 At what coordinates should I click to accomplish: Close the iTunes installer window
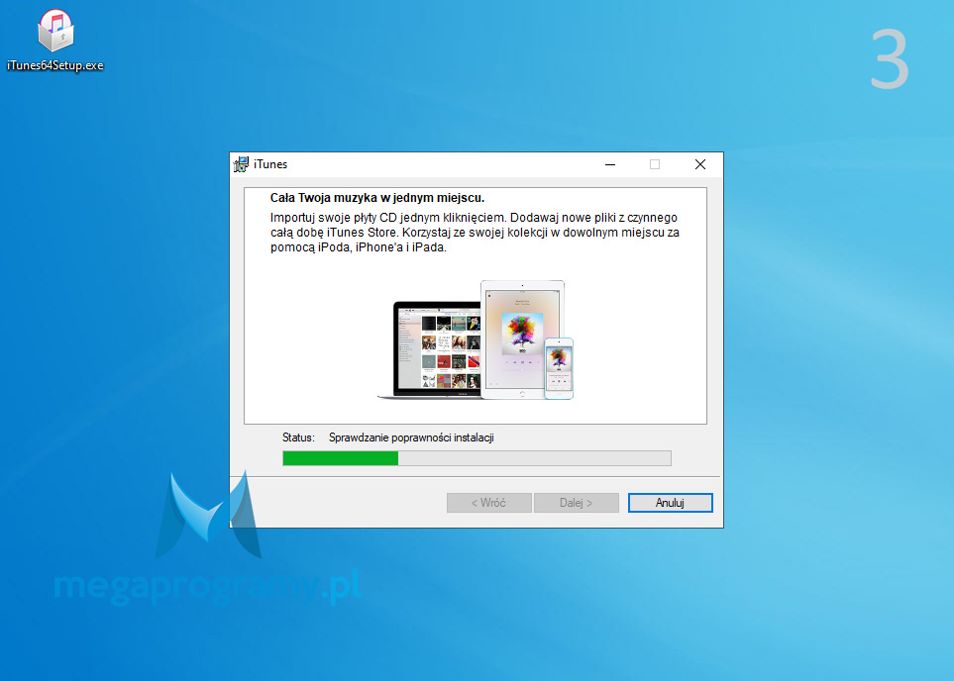700,164
